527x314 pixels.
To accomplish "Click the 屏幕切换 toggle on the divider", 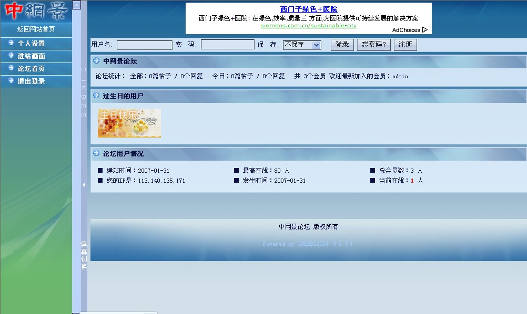I will coord(84,255).
